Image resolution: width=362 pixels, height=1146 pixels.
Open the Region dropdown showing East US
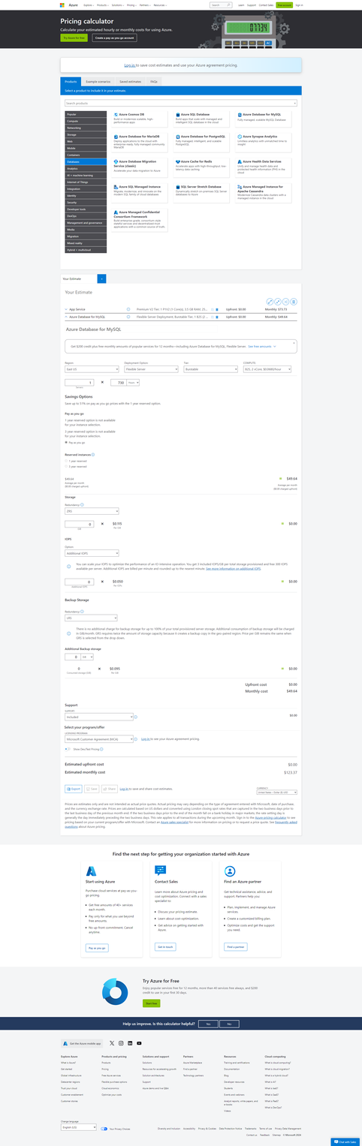92,369
